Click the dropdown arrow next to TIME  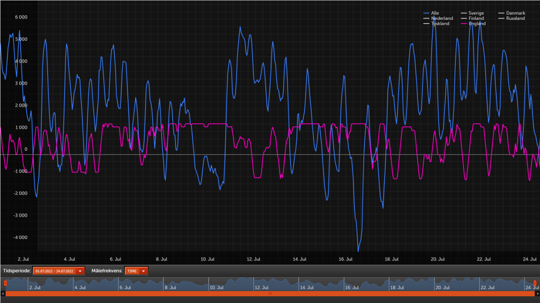143,271
